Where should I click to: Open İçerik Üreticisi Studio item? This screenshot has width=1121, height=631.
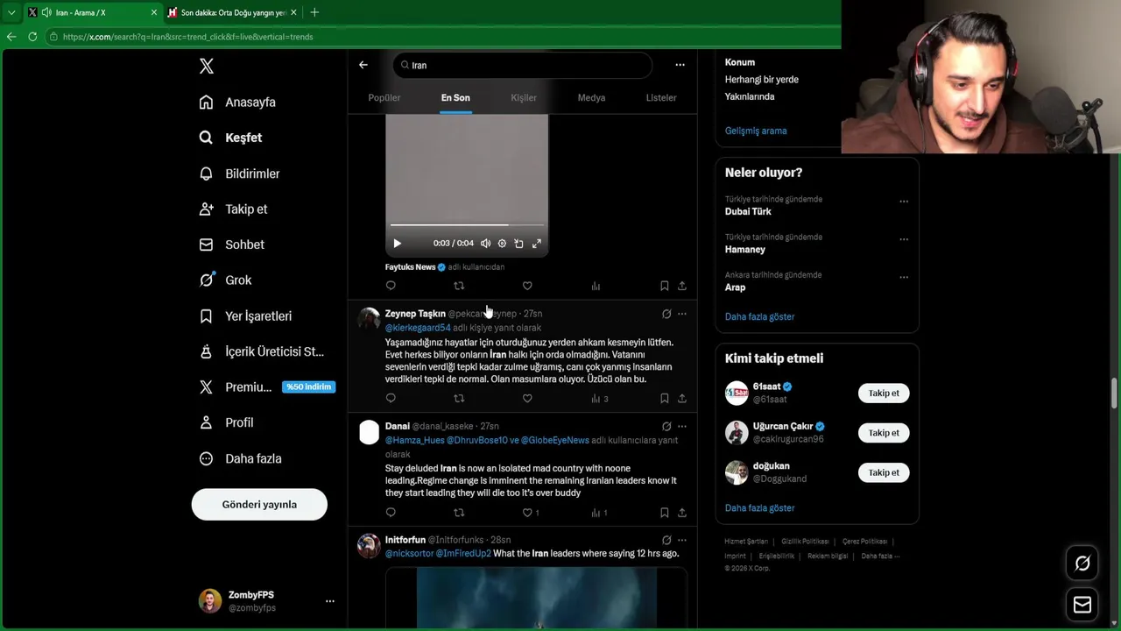262,351
